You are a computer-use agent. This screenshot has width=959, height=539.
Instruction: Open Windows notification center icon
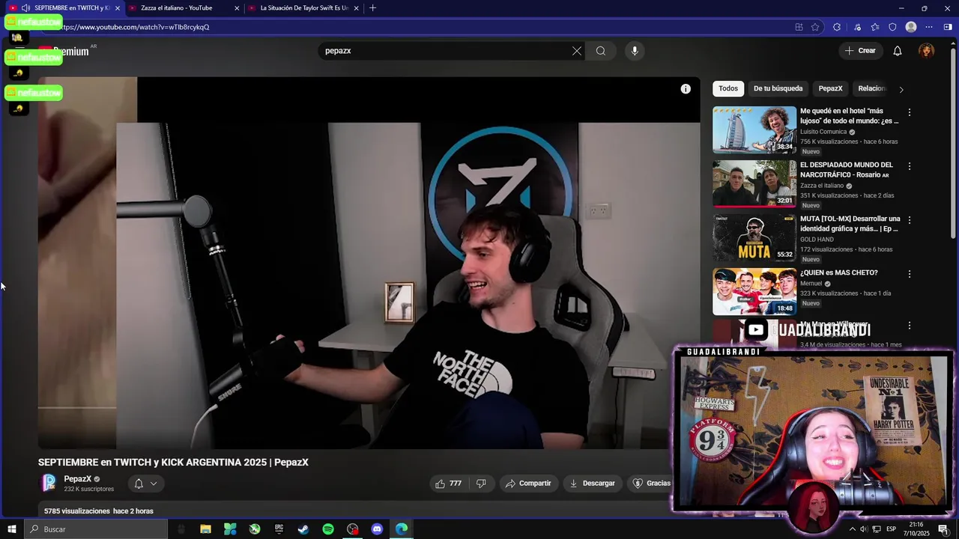tap(943, 529)
